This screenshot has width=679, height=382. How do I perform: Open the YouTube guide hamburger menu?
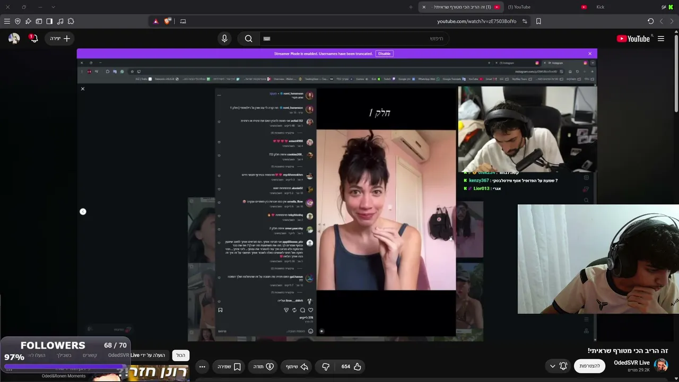click(661, 38)
